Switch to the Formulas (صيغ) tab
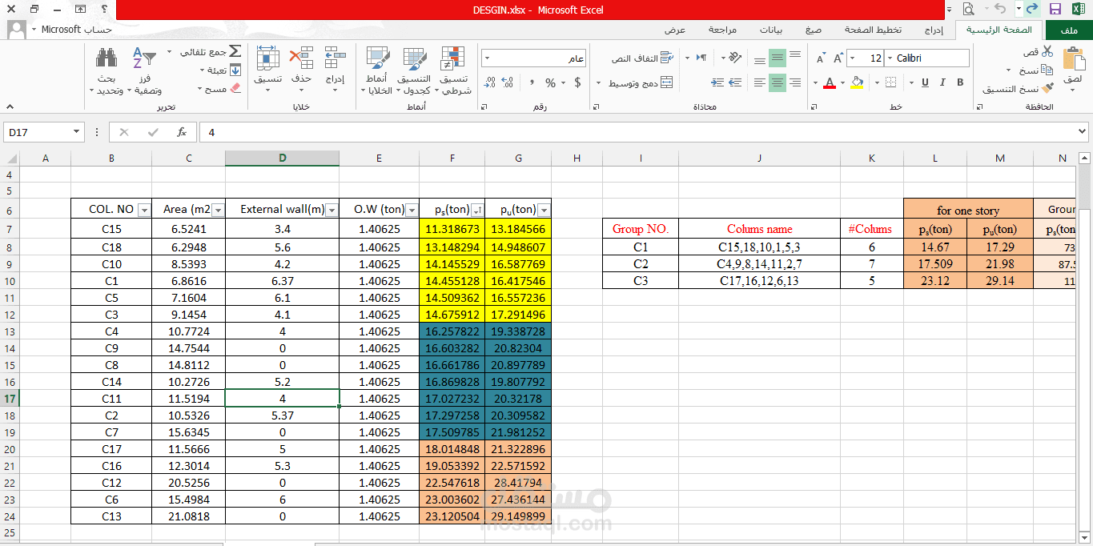Image resolution: width=1093 pixels, height=546 pixels. (813, 30)
